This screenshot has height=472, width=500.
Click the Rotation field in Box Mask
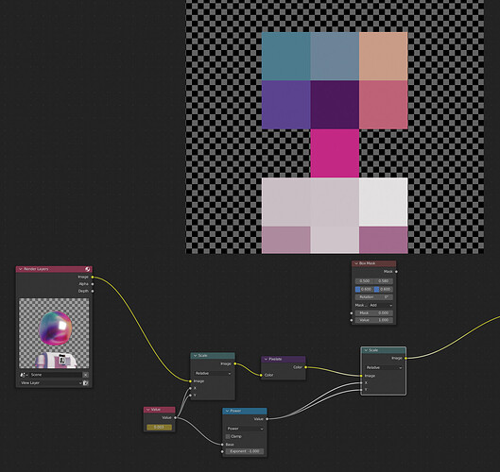coord(374,296)
